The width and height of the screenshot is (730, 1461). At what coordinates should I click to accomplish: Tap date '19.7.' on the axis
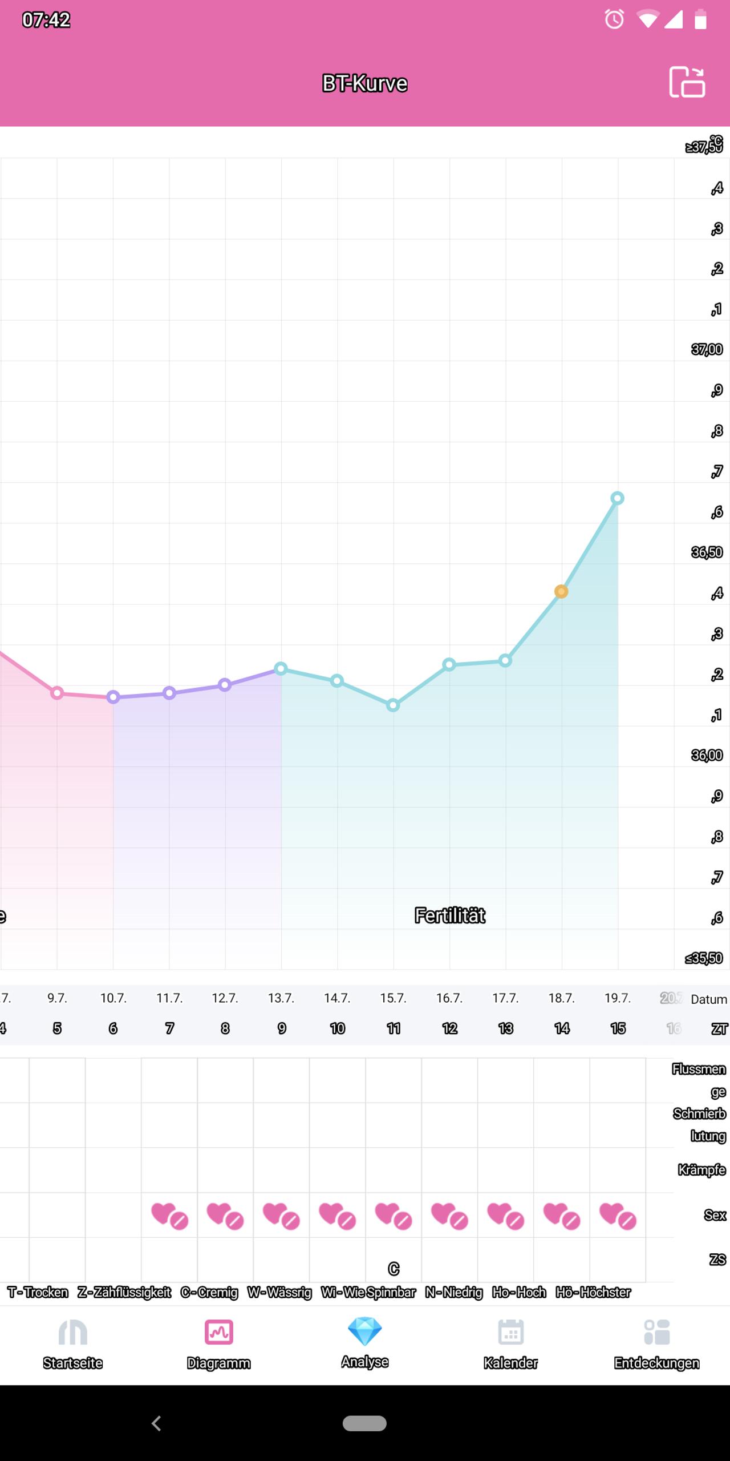click(x=618, y=998)
